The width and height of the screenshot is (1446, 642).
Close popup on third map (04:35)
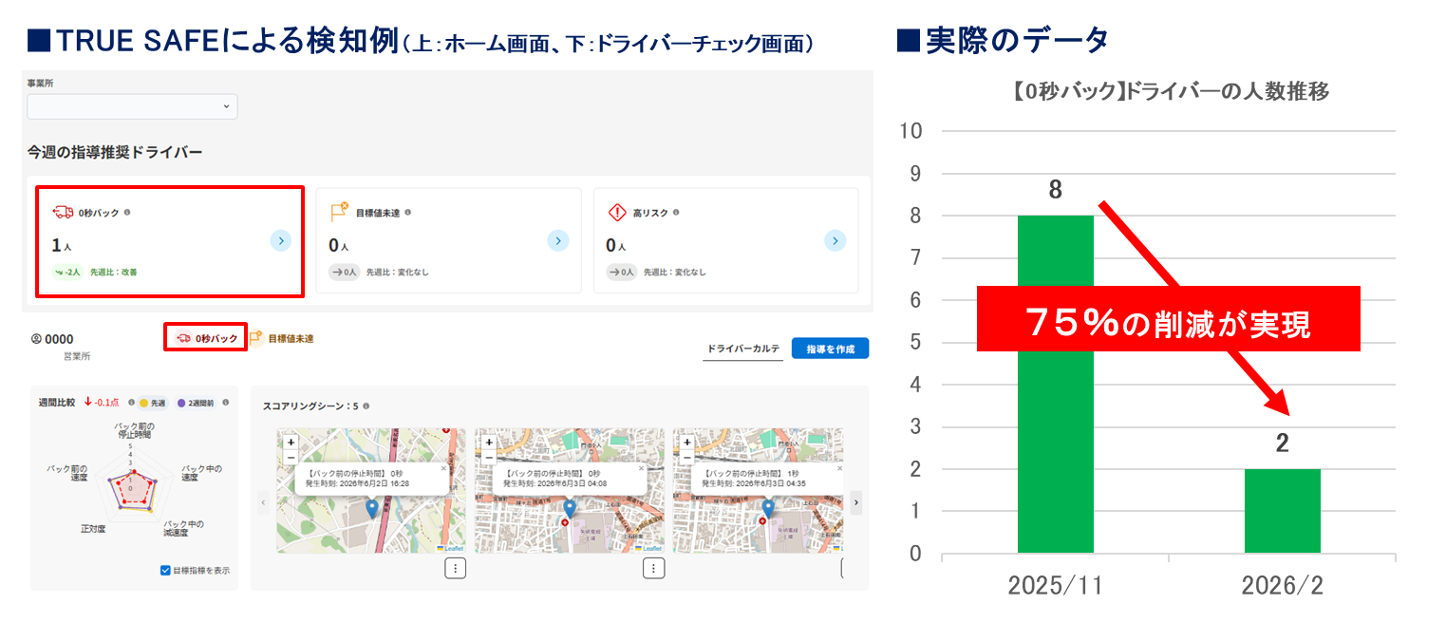pos(838,468)
